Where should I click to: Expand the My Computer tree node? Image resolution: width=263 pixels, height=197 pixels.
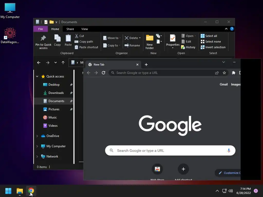[x=37, y=146]
